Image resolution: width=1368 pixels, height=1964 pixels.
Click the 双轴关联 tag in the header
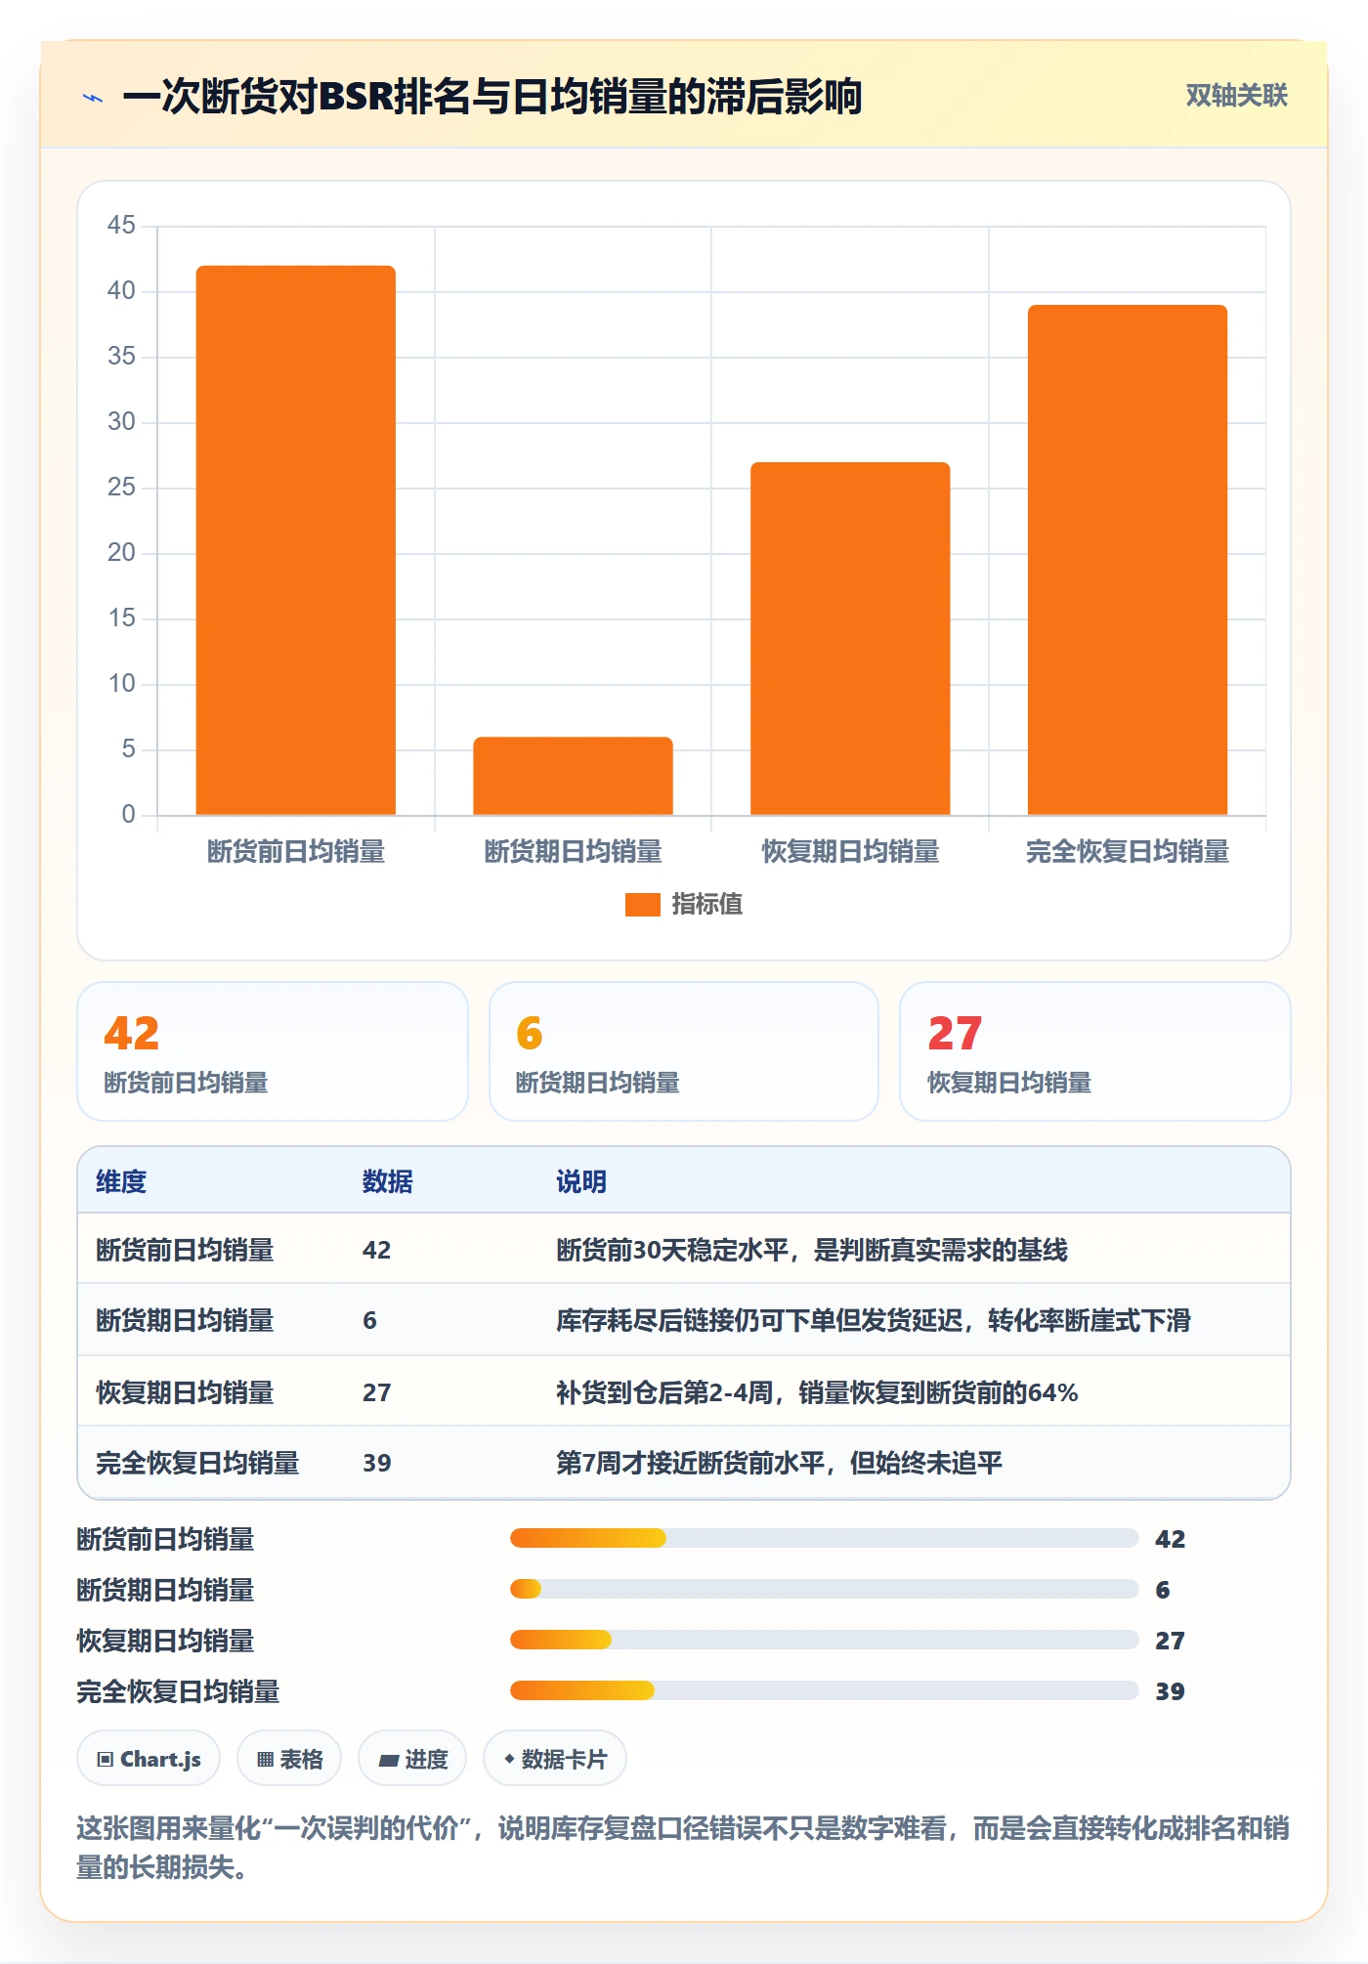point(1236,95)
